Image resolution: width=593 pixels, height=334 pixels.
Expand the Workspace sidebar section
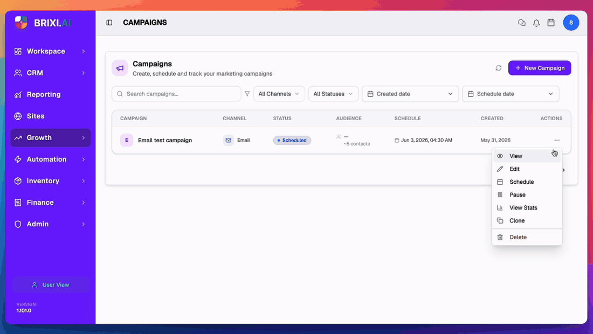tap(50, 51)
